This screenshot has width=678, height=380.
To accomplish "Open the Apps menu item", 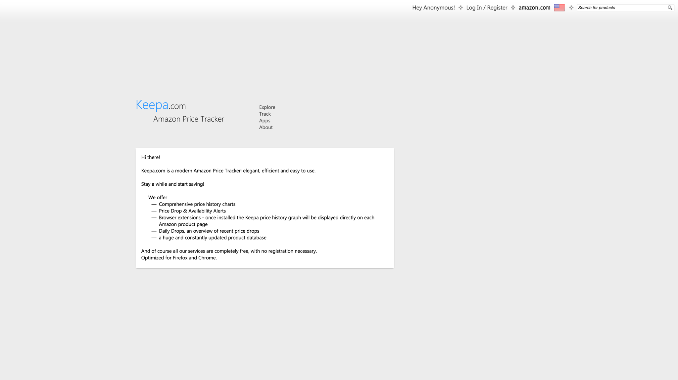I will [265, 121].
